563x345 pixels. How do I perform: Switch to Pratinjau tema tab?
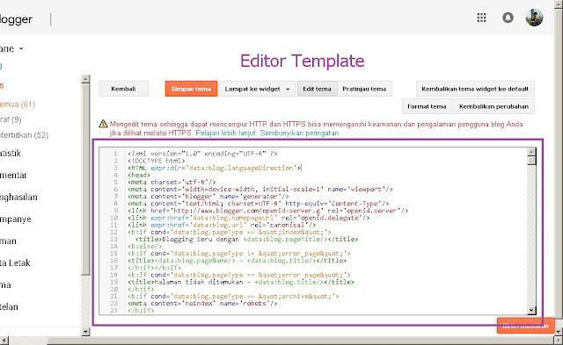pos(364,89)
